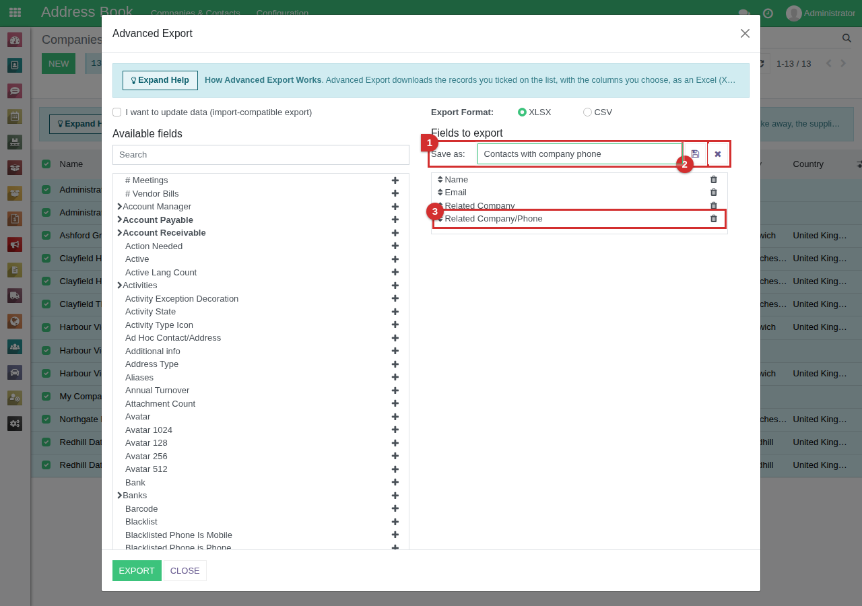Open the Administrator user menu

click(820, 13)
